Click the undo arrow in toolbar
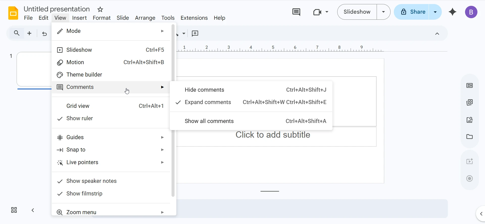Image resolution: width=485 pixels, height=224 pixels. tap(44, 34)
